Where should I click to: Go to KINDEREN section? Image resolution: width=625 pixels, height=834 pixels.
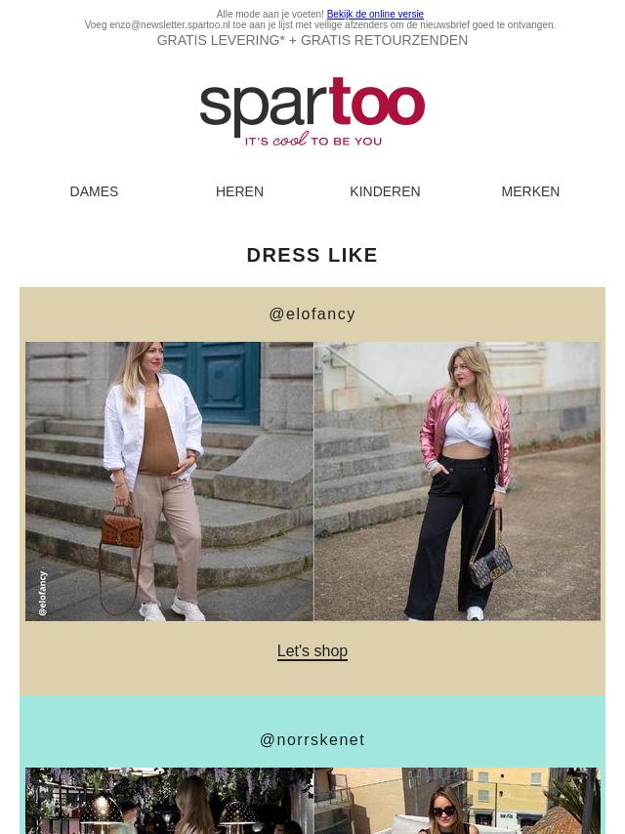click(385, 191)
